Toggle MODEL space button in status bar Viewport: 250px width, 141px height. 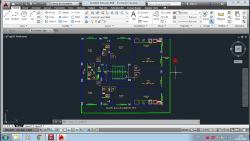(x=185, y=130)
